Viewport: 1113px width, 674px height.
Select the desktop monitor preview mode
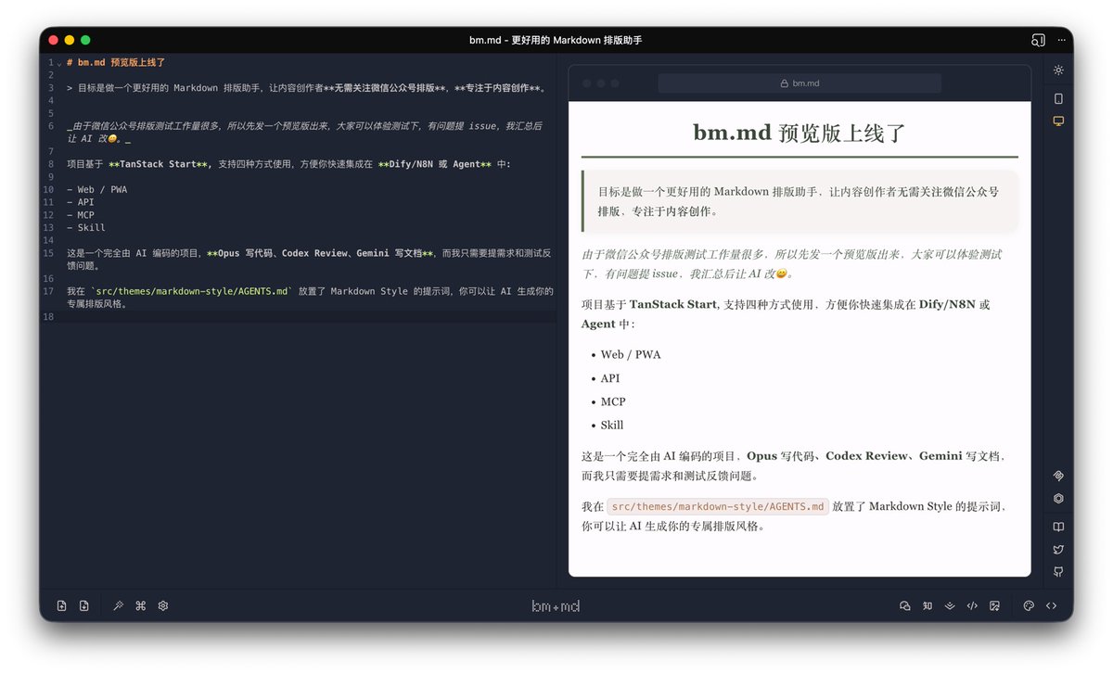point(1058,121)
